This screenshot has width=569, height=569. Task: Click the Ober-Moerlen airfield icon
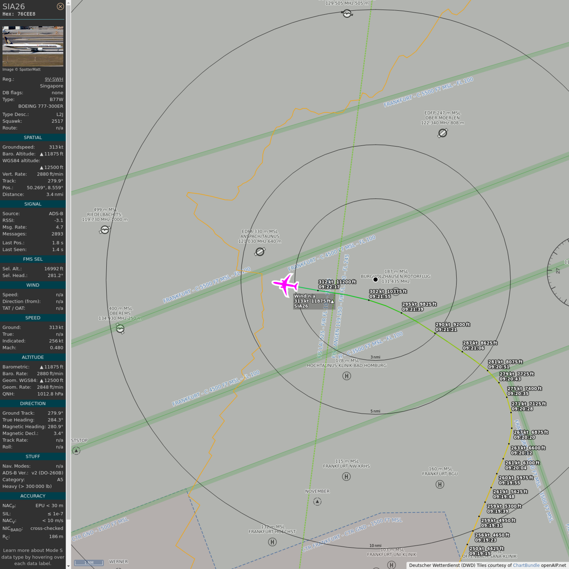click(443, 133)
